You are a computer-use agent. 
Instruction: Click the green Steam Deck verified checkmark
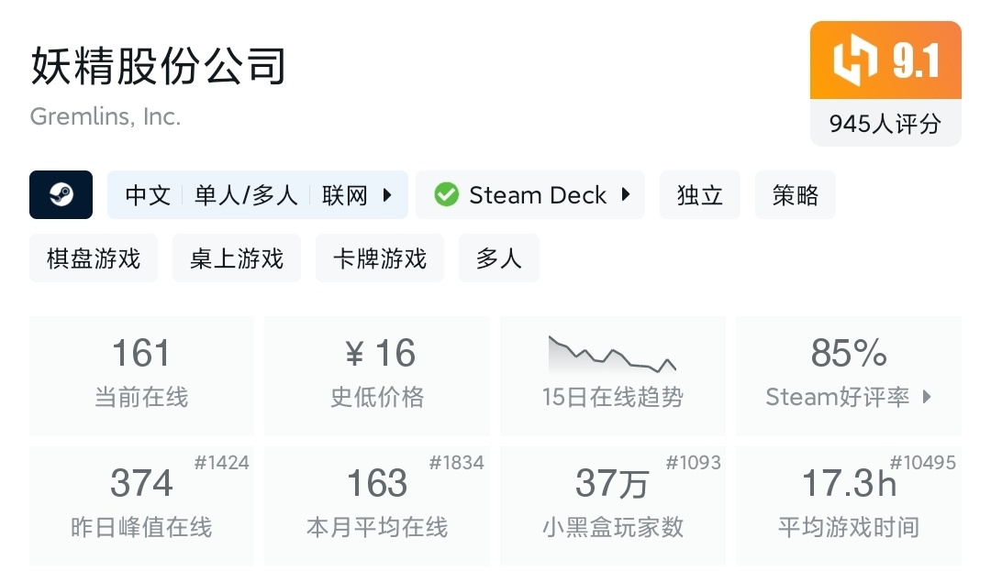[447, 195]
